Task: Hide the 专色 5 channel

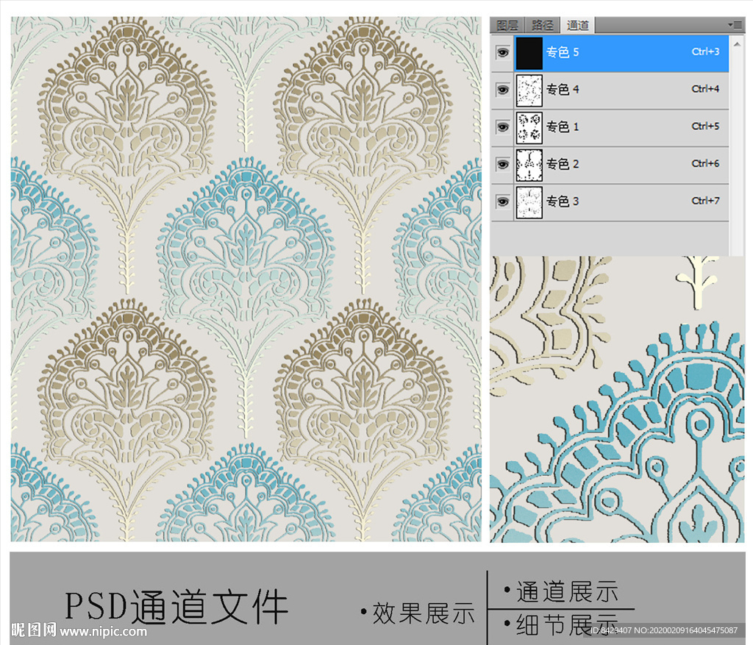Action: click(503, 52)
